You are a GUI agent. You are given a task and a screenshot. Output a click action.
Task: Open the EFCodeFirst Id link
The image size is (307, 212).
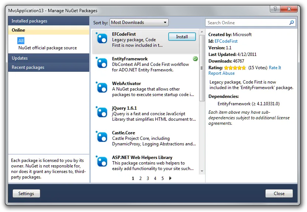coord(226,41)
